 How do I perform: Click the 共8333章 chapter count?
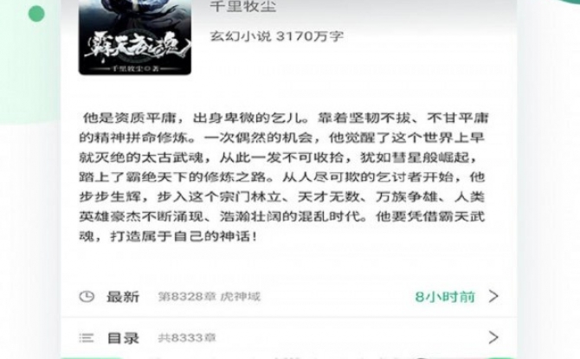(x=187, y=337)
